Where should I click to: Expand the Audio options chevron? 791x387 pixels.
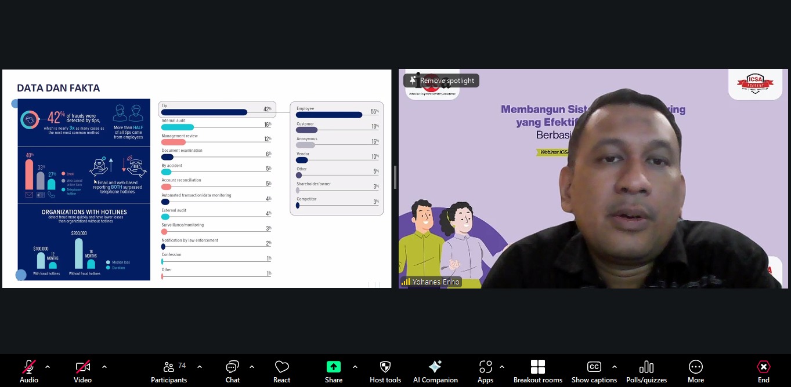click(48, 366)
